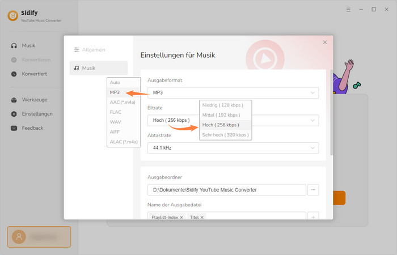Viewport: 397px width, 255px height.
Task: Select Sehr hoch ( 320 kbps ) bitrate
Action: click(x=225, y=135)
